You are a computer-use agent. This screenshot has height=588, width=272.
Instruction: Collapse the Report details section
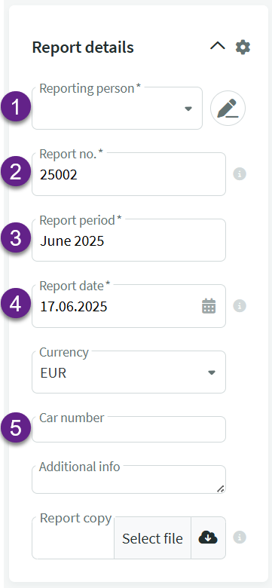tap(218, 46)
